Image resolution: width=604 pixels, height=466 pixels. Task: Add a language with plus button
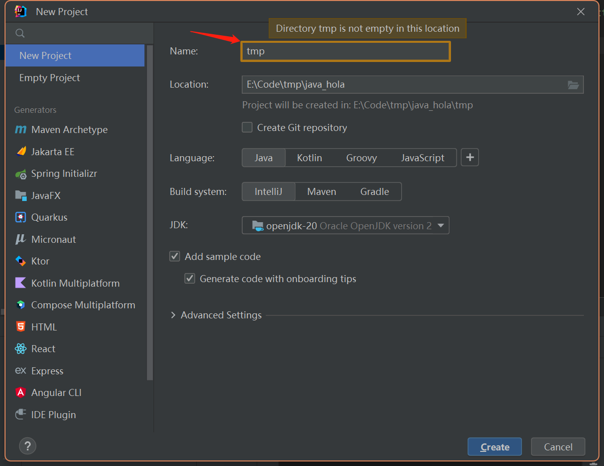[470, 158]
